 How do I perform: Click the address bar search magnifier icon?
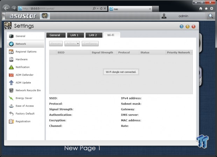click(94, 8)
